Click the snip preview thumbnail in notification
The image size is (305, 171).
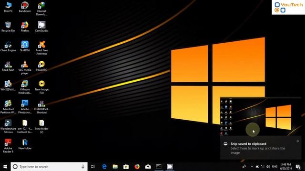261,117
